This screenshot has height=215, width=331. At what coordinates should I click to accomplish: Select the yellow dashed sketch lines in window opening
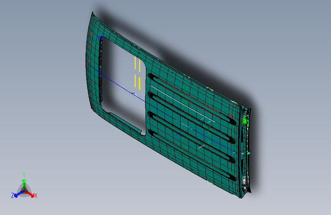point(137,73)
